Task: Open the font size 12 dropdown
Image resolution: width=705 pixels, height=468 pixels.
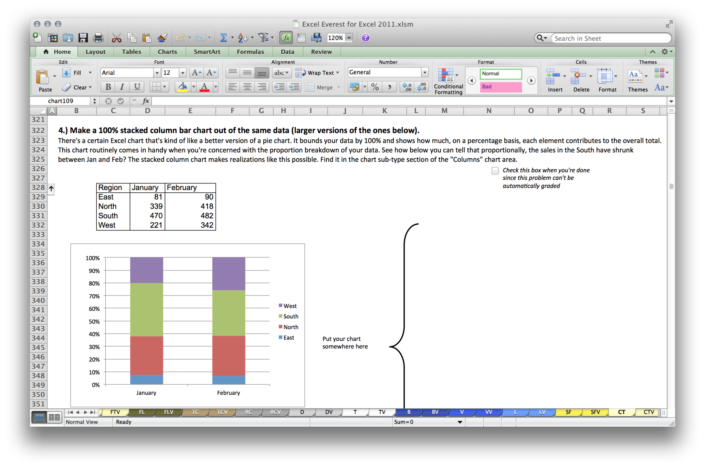Action: [183, 73]
